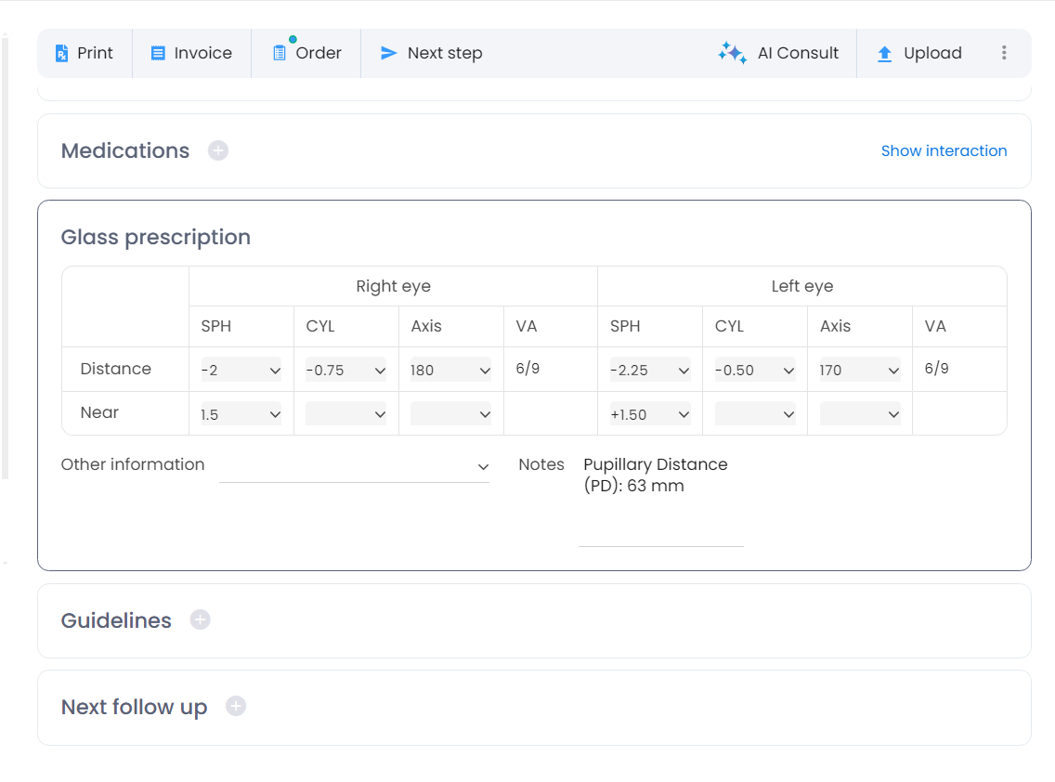1055x782 pixels.
Task: Select right eye near CYL dropdown
Action: 345,414
